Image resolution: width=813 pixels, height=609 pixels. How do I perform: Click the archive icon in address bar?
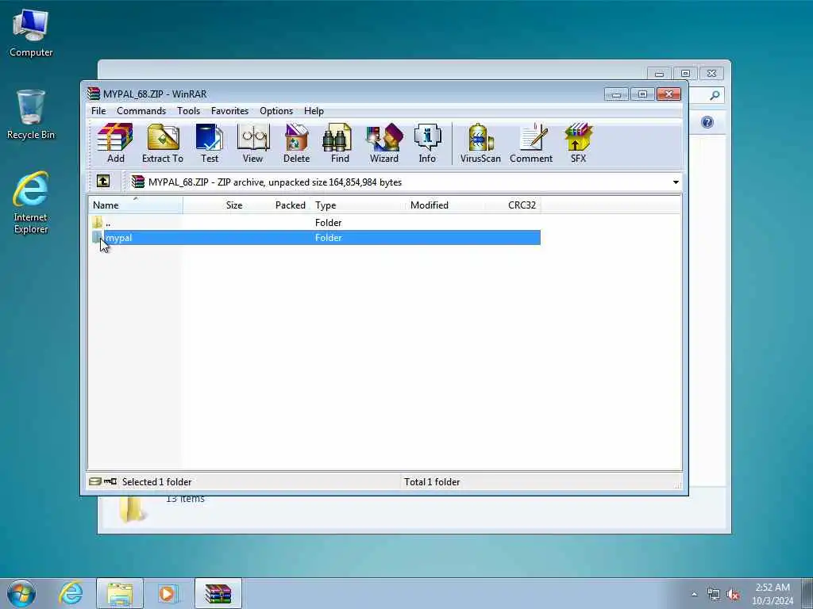138,182
